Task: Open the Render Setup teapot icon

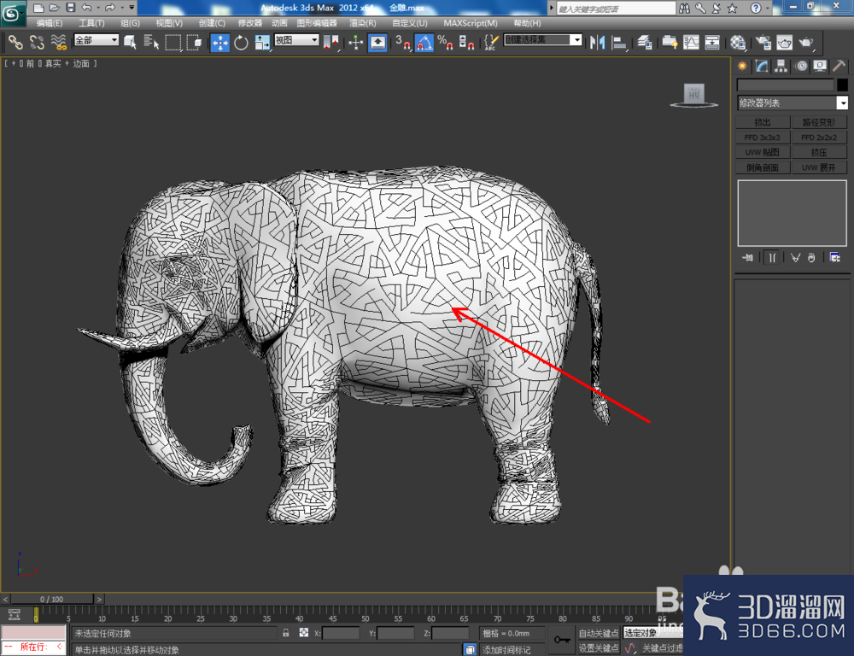Action: [x=763, y=43]
